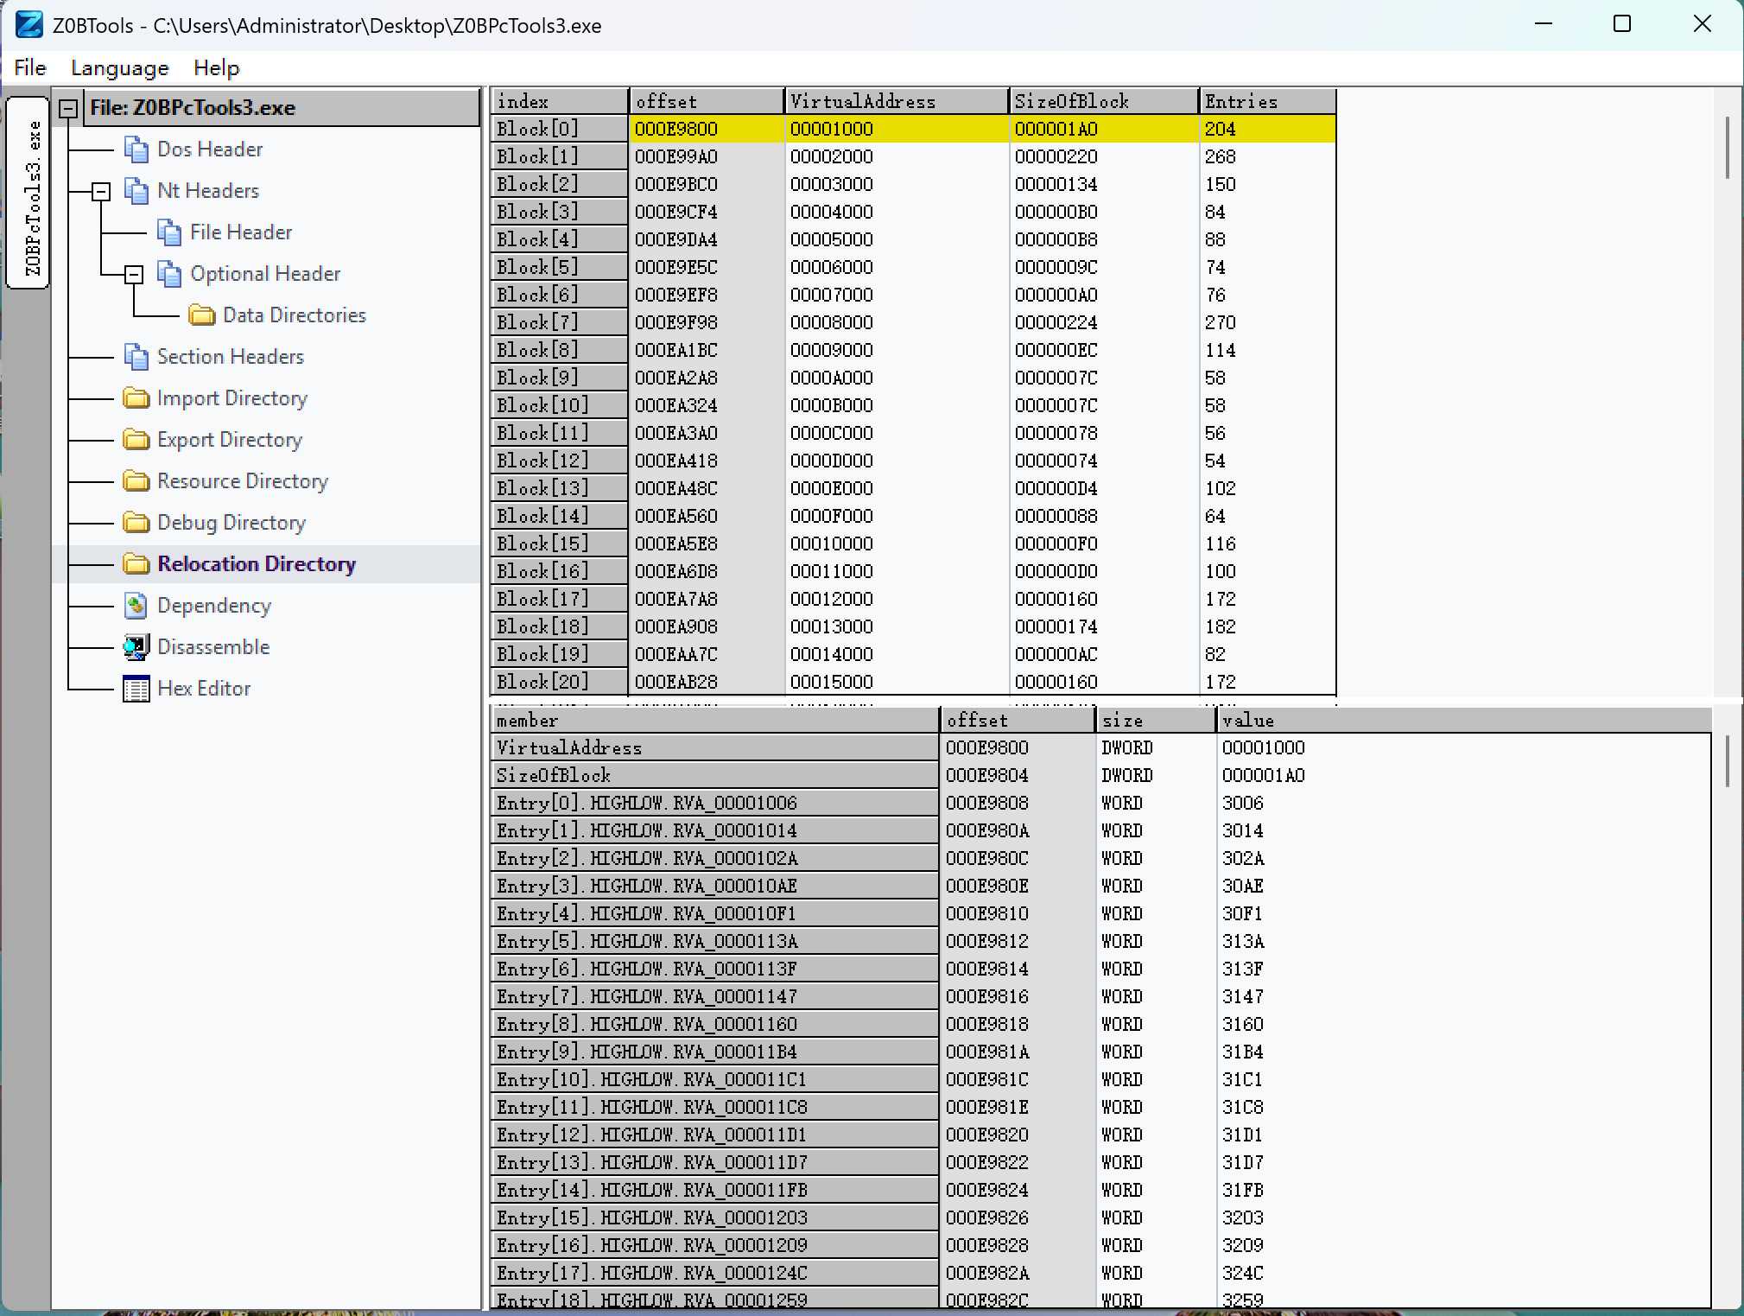
Task: Click the Import Directory folder icon
Action: pyautogui.click(x=136, y=397)
